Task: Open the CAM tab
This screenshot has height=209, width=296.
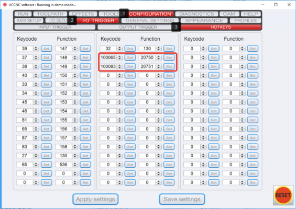Action: (x=229, y=14)
